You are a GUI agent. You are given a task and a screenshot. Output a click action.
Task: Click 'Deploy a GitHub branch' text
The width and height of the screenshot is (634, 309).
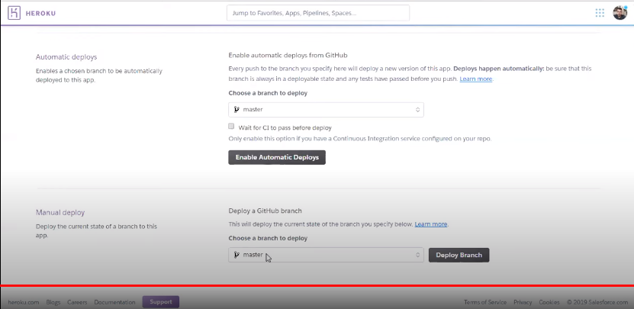[266, 211]
